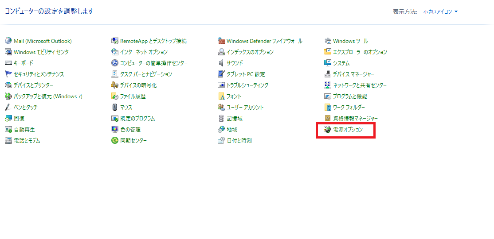Click the Mail (Microsoft Outlook) icon
The image size is (494, 239).
pos(8,41)
